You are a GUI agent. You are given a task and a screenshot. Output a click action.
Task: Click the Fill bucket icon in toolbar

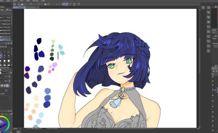click(x=45, y=4)
